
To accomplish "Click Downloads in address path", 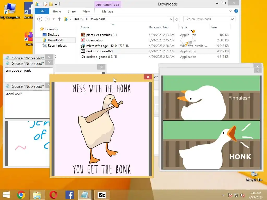I will click(x=98, y=19).
